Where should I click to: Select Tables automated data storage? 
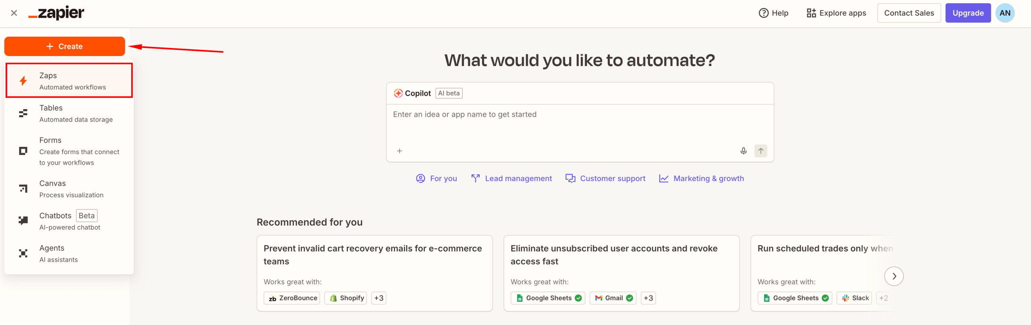pyautogui.click(x=69, y=113)
